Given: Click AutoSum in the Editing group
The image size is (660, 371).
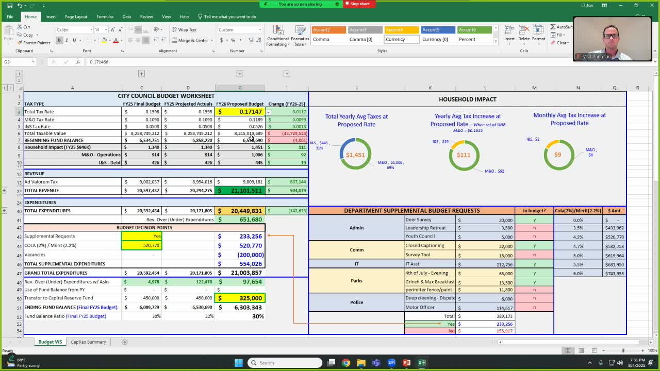Looking at the screenshot, I should click(x=561, y=27).
